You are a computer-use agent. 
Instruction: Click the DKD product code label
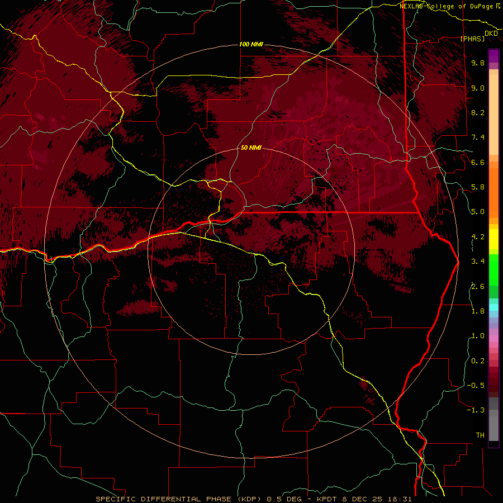[491, 34]
